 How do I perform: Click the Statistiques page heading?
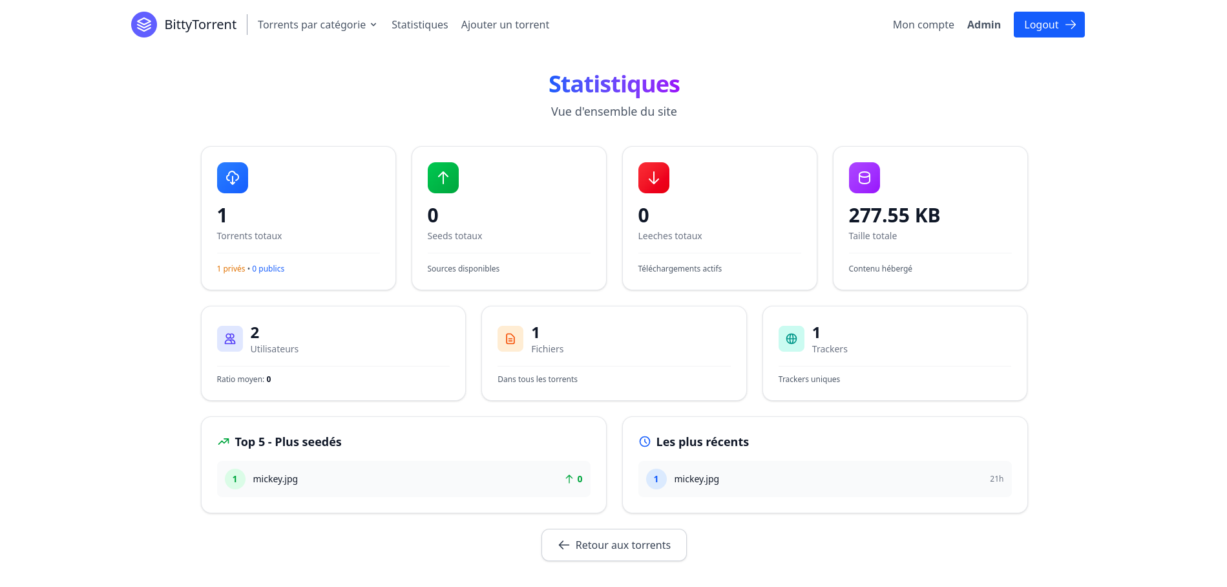coord(614,84)
